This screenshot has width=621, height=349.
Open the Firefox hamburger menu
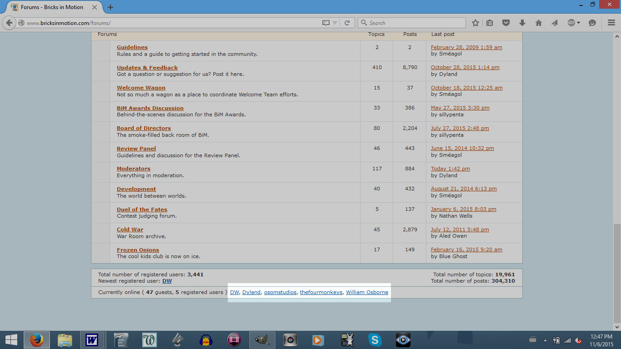611,23
